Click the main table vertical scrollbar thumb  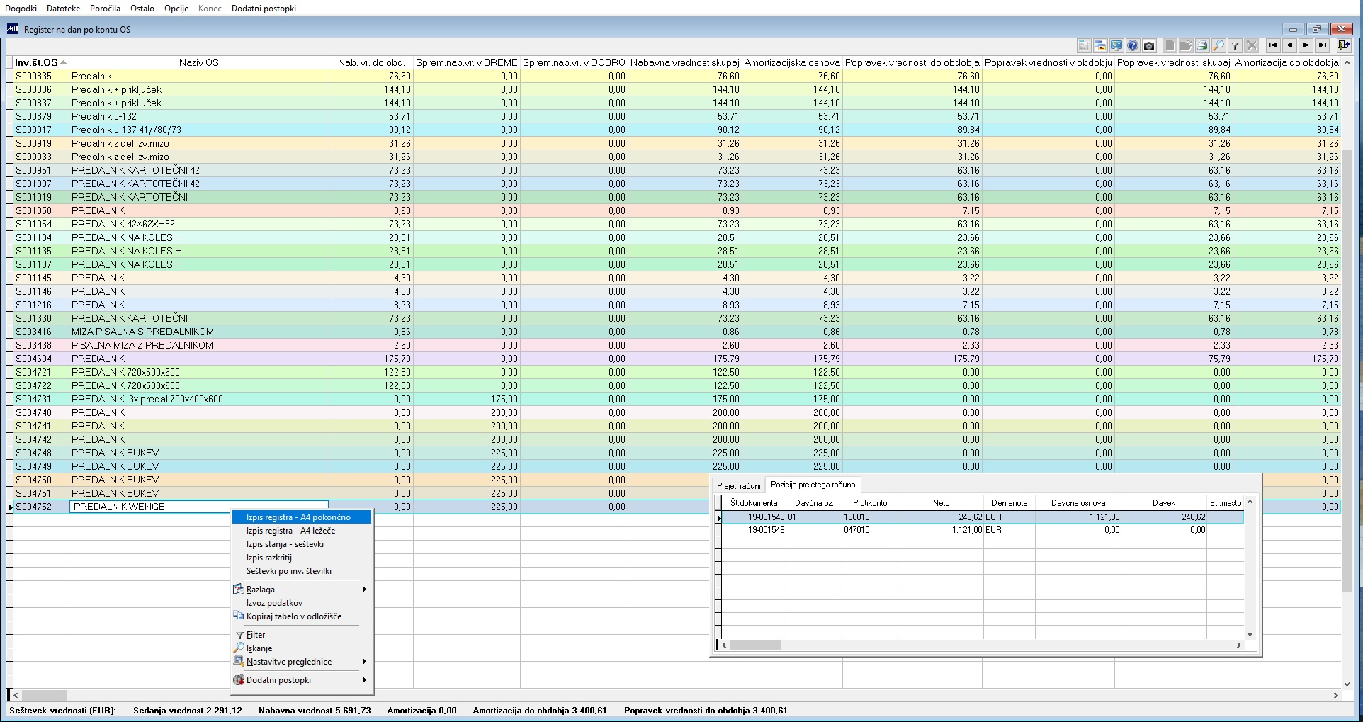coord(1347,371)
